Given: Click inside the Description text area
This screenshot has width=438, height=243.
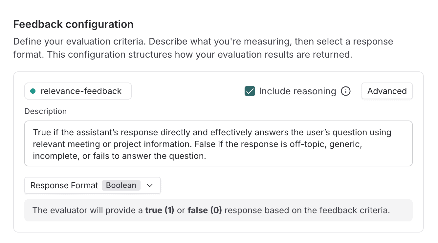Looking at the screenshot, I should click(x=218, y=144).
